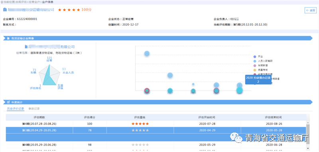Image resolution: width=319 pixels, height=152 pixels.
Task: Expand the 第3期(20.04.29-20.05.28) evaluation row
Action: point(156,130)
